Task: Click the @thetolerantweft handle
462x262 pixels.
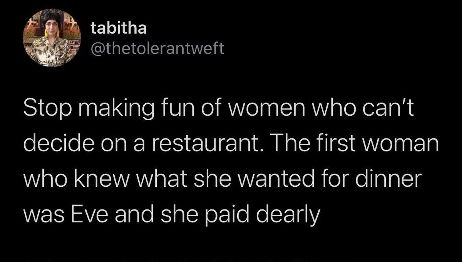Action: pyautogui.click(x=157, y=49)
